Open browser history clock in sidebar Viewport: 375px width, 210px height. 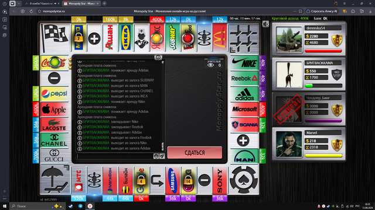[5, 3]
